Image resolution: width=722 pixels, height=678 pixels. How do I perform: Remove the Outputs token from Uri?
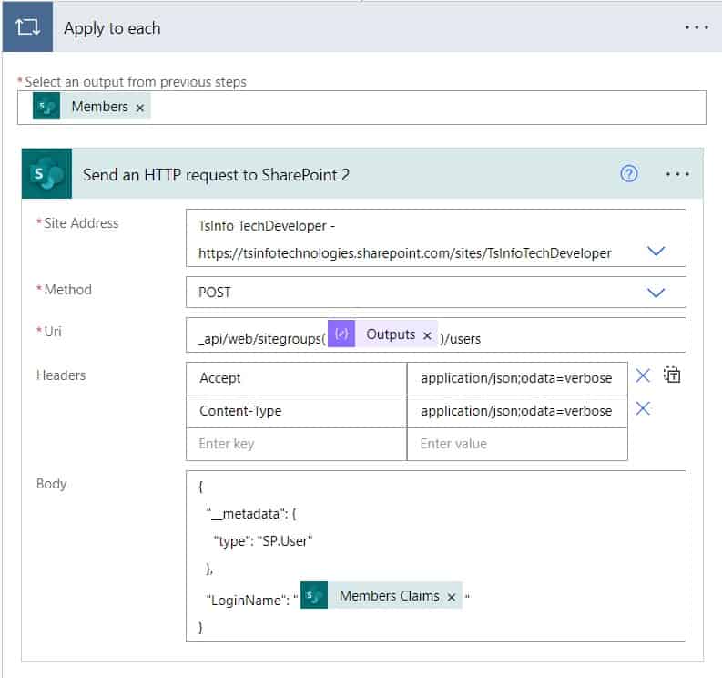[427, 335]
